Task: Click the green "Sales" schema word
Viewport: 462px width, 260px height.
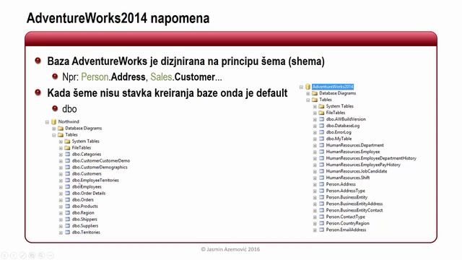Action: pyautogui.click(x=161, y=77)
